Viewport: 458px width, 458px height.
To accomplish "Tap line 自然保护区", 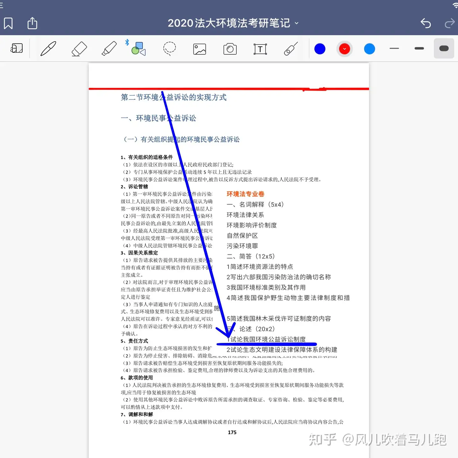I will [242, 236].
